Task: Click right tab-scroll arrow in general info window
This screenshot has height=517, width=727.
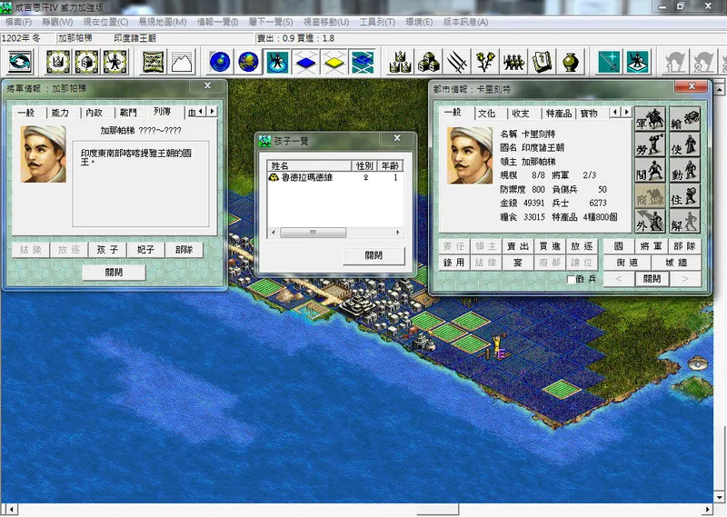Action: tap(212, 111)
